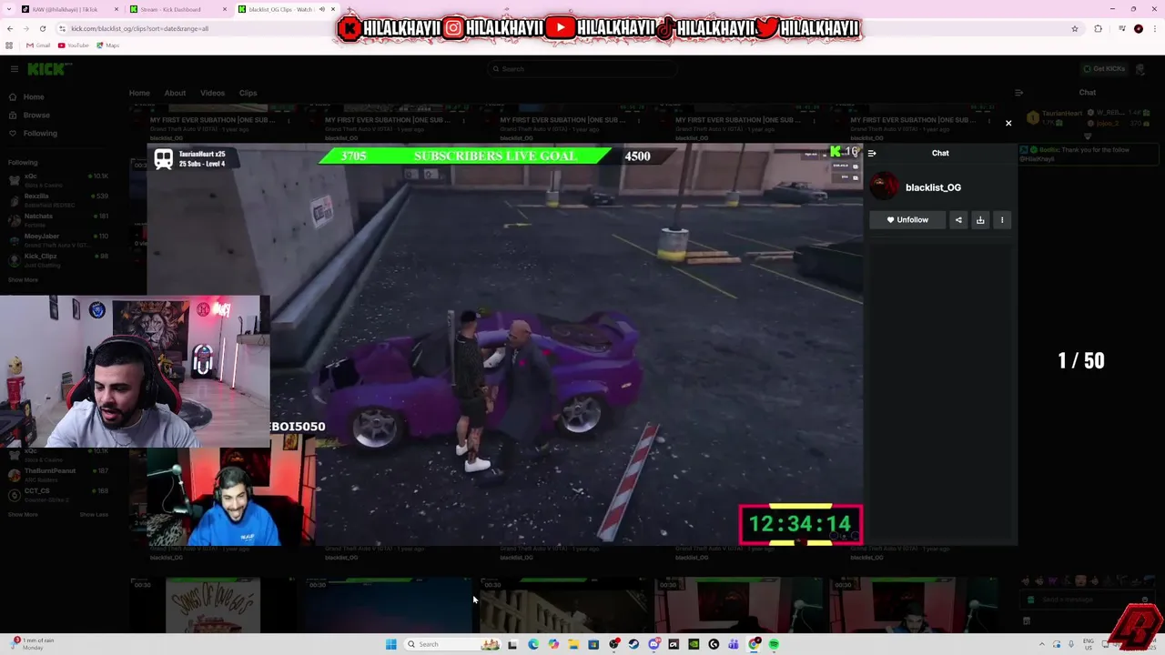Image resolution: width=1165 pixels, height=655 pixels.
Task: Expand the gift leaderboard chevron in chat
Action: (1088, 136)
